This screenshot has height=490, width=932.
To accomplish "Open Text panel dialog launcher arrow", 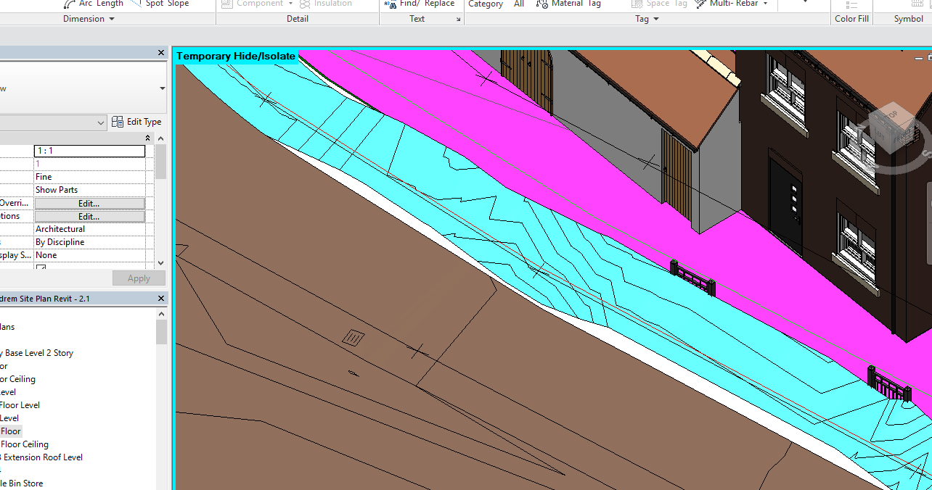I will tap(458, 20).
